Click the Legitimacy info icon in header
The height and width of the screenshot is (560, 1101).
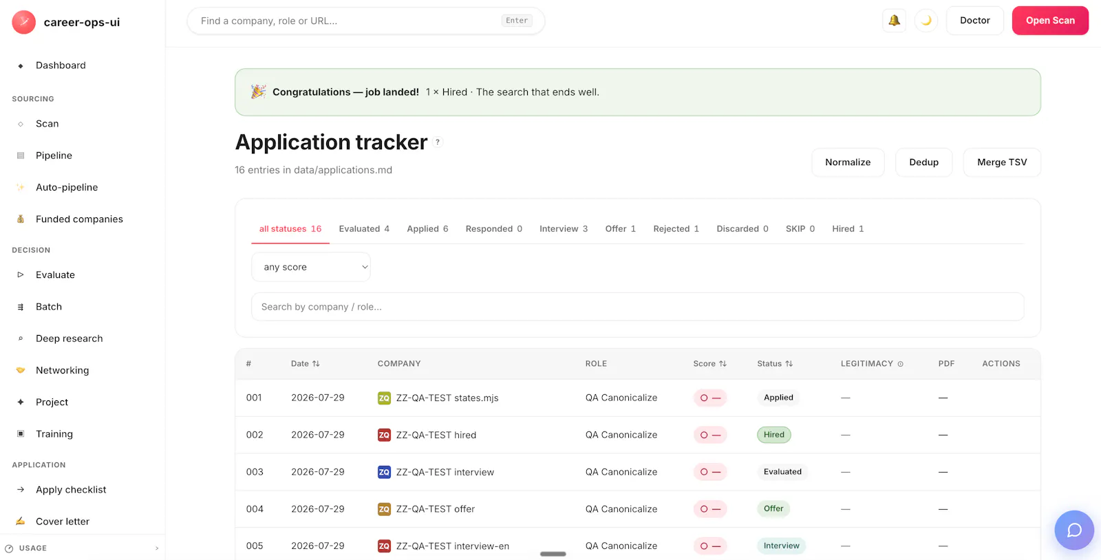[x=900, y=364]
